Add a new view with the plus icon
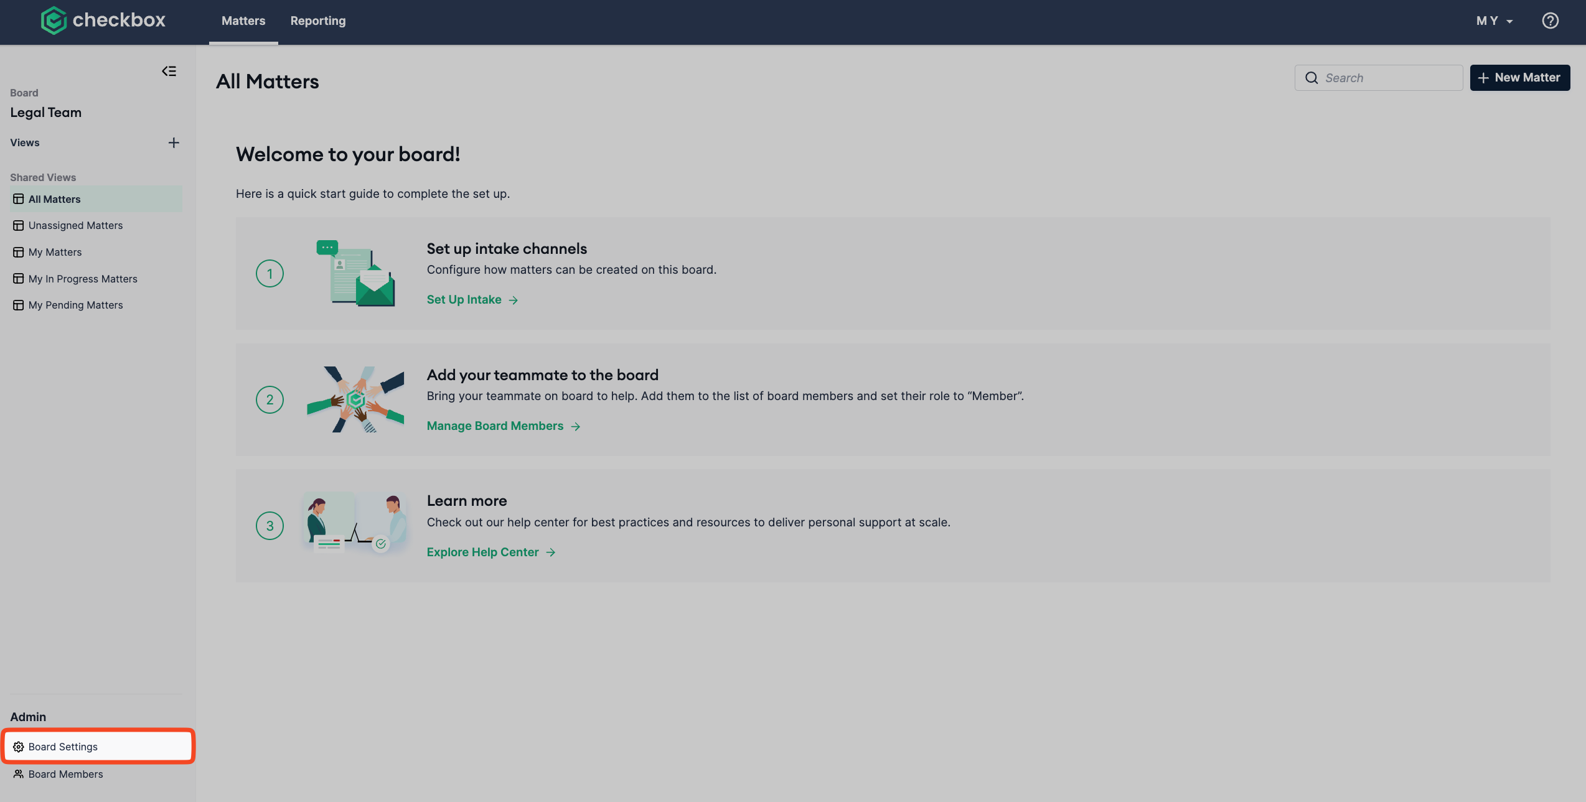The image size is (1586, 802). click(x=174, y=142)
